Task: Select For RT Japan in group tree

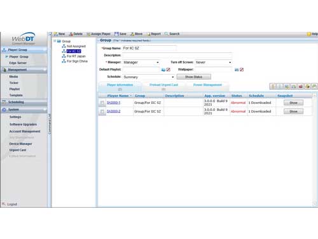Action: click(x=76, y=56)
